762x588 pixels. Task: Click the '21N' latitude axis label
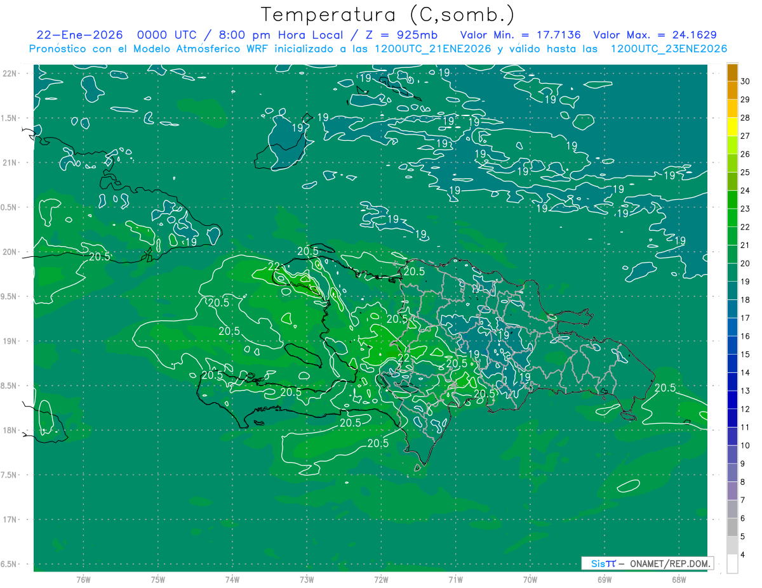(x=10, y=162)
